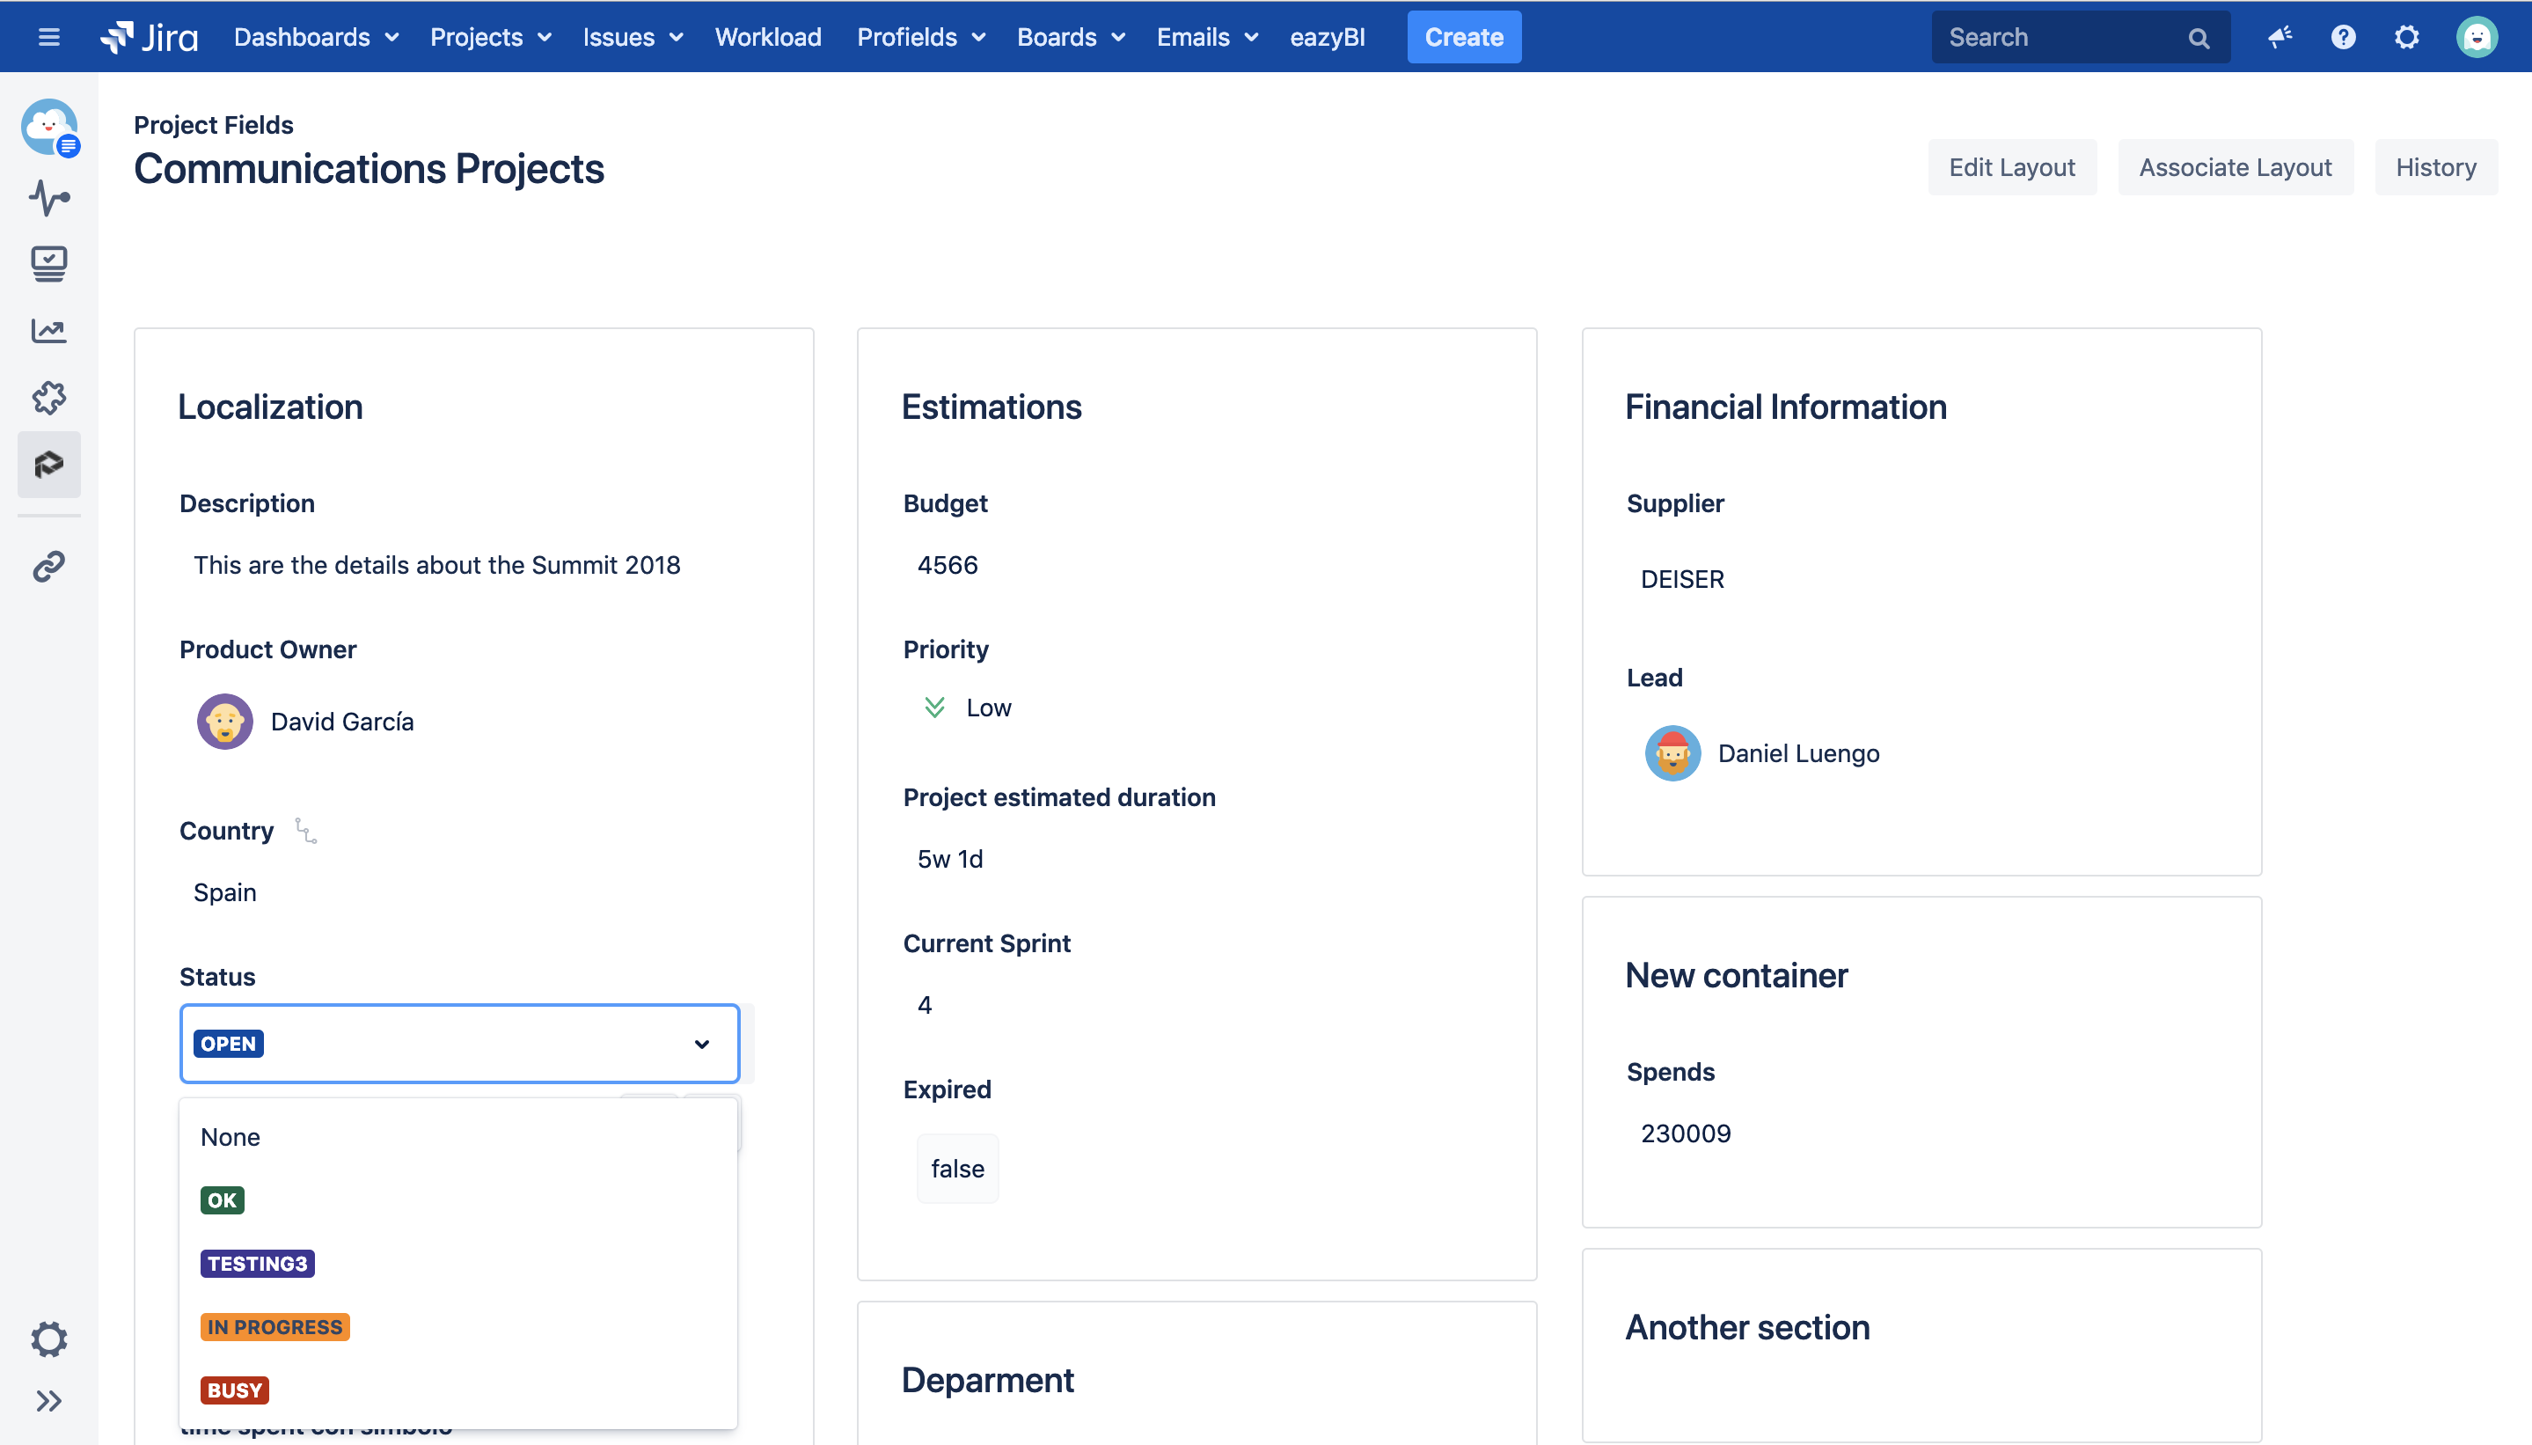Open the eazyBI menu item

[1327, 37]
